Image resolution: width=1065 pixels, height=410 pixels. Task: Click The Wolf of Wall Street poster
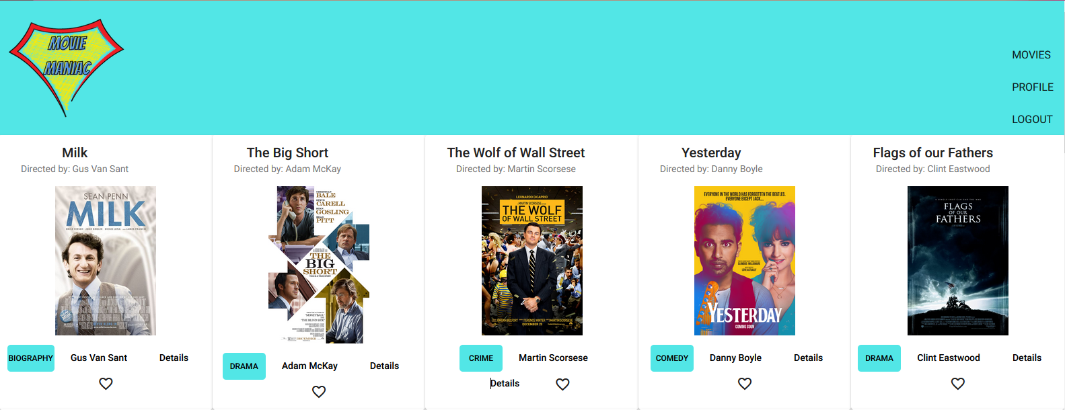532,261
